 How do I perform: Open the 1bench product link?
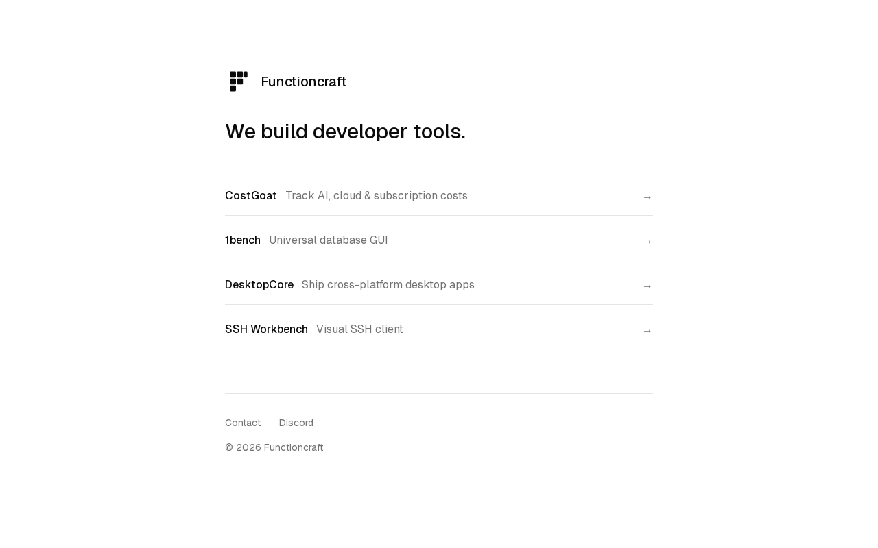243,240
